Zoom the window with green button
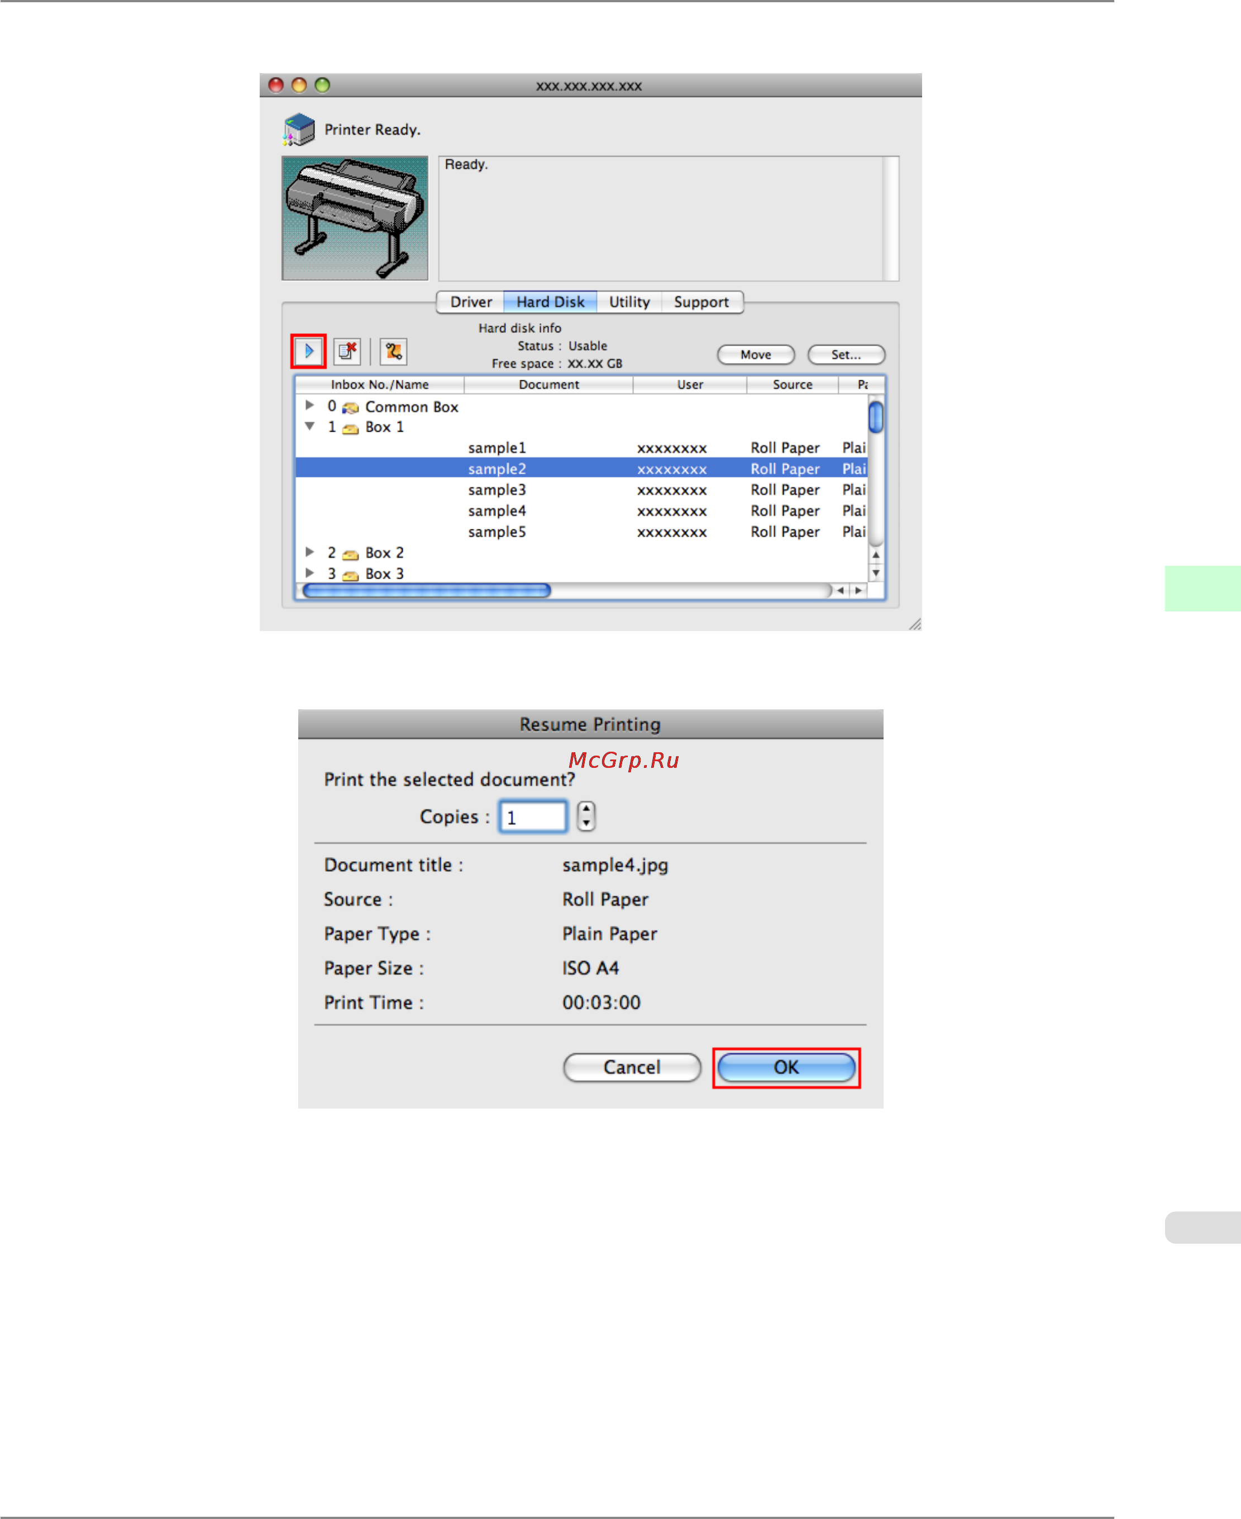Screen dimensions: 1241x1519 (322, 85)
